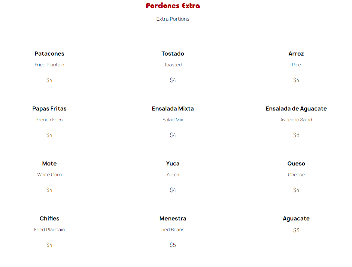The width and height of the screenshot is (352, 267).
Task: Click the Red Beans description
Action: click(173, 230)
